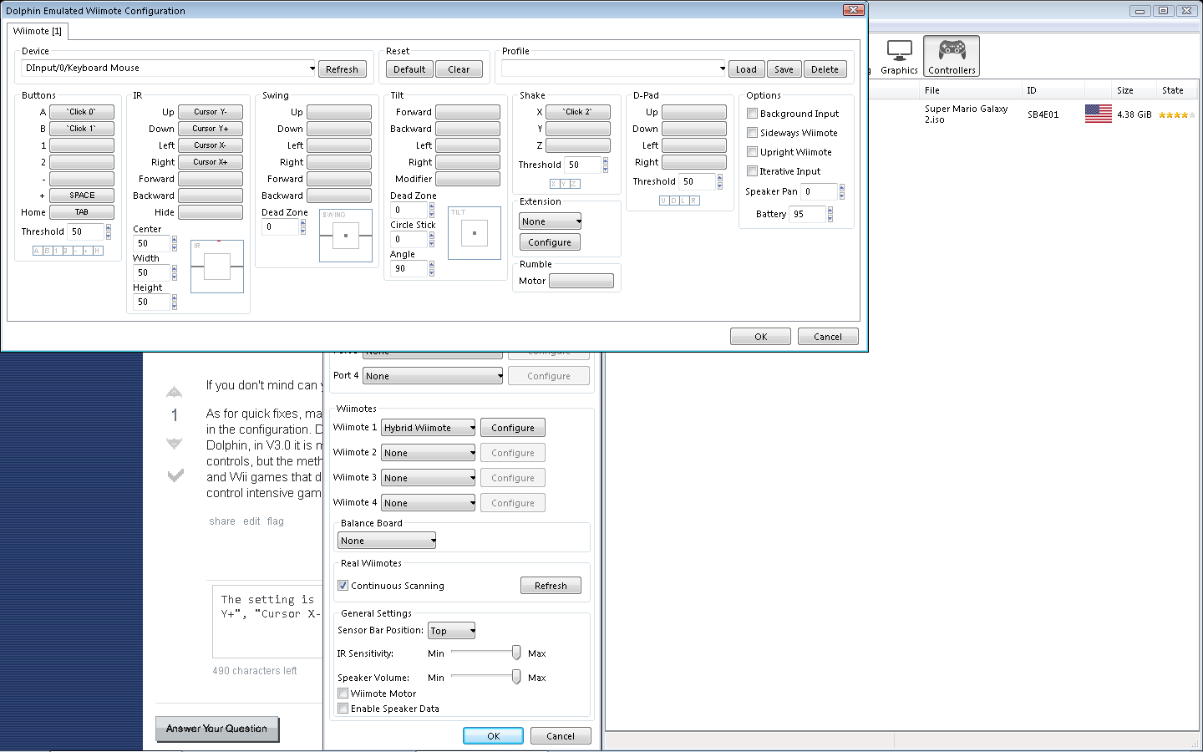This screenshot has width=1203, height=752.
Task: Click Configure button for Wiimote 1
Action: tap(512, 428)
